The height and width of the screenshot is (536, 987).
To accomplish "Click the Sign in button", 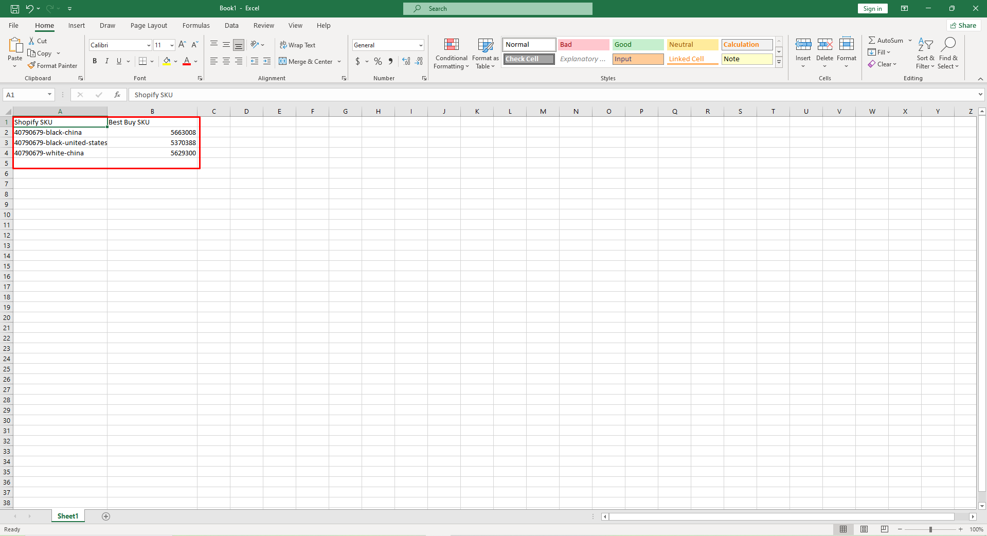I will coord(872,8).
